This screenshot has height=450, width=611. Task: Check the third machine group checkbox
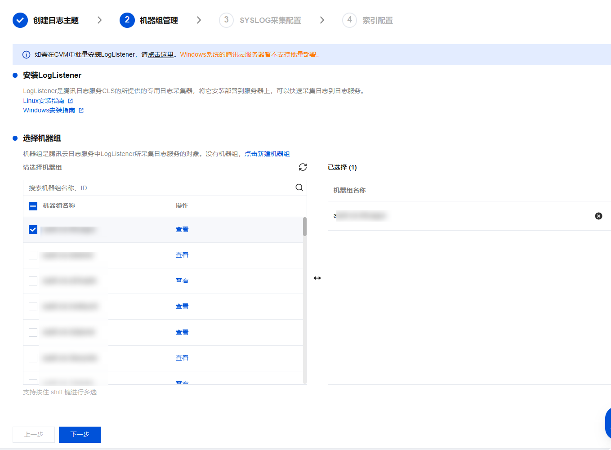33,281
